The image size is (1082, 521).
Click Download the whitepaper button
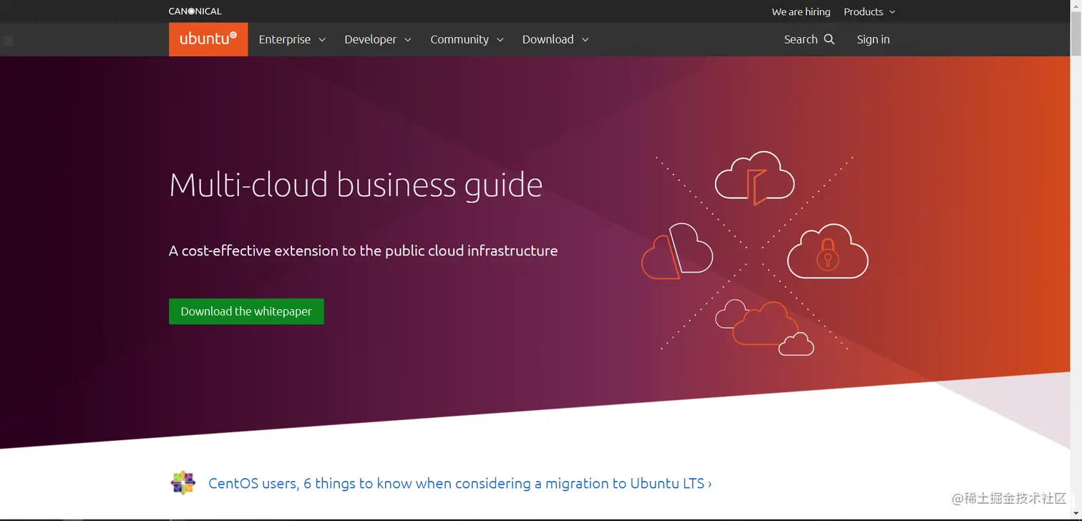(246, 311)
